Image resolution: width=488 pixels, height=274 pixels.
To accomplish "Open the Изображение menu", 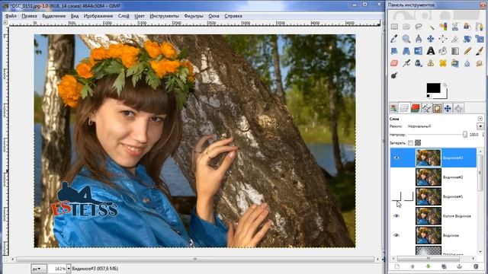I will click(98, 16).
